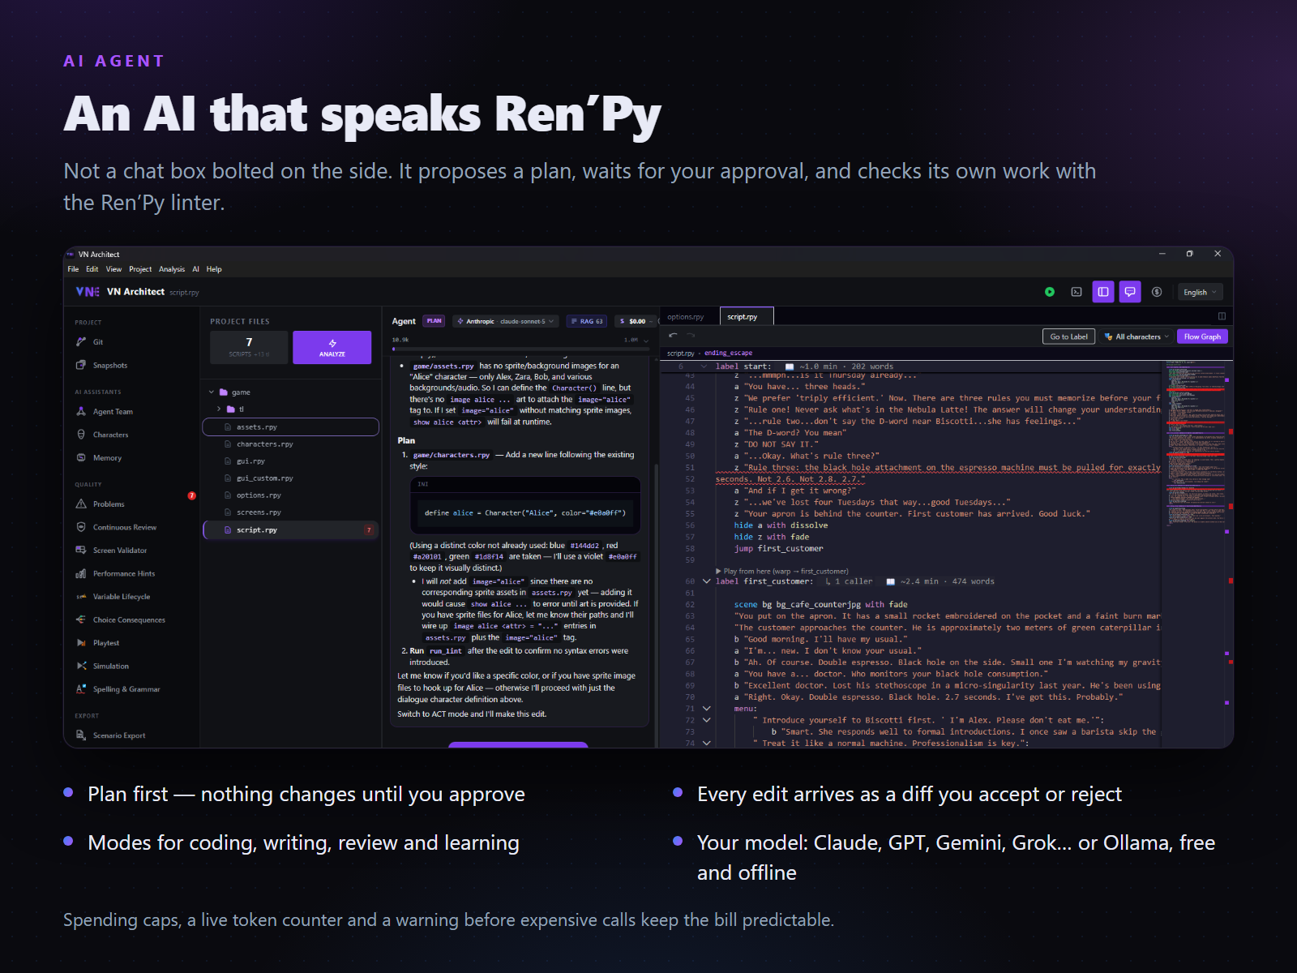Open the Edit menu
This screenshot has width=1297, height=973.
pos(92,269)
